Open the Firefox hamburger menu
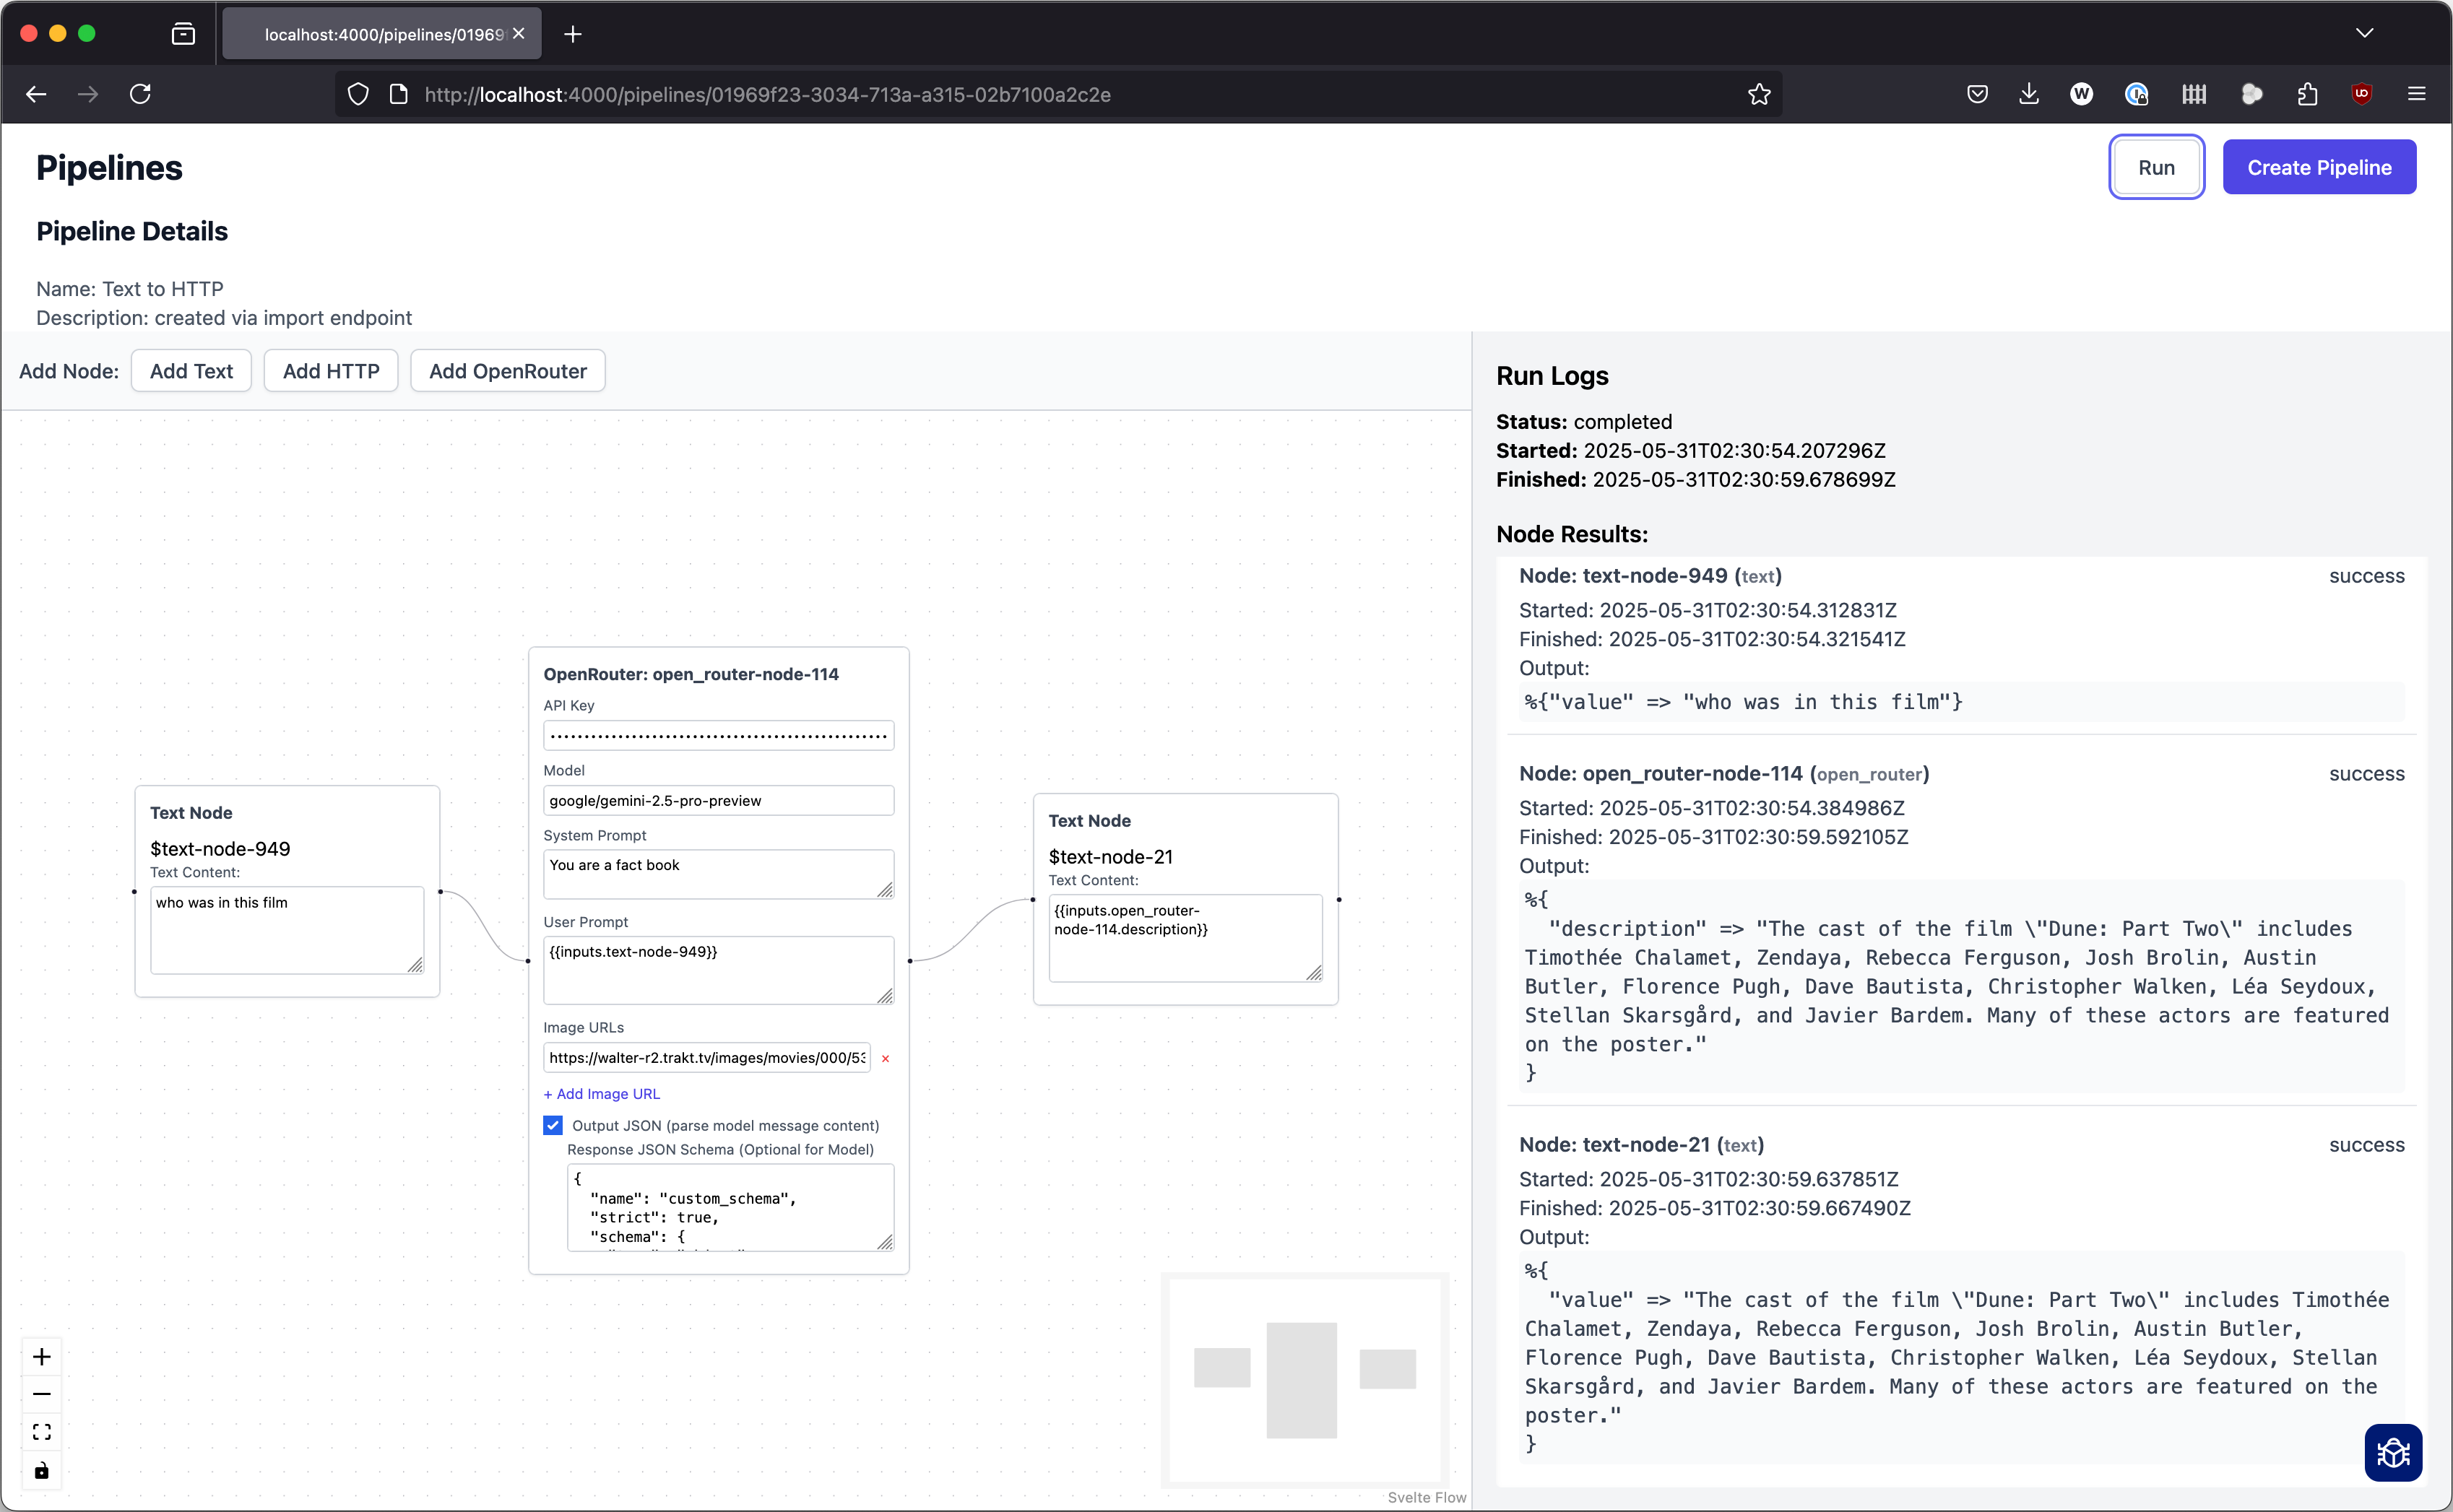Image resolution: width=2453 pixels, height=1512 pixels. (x=2417, y=94)
